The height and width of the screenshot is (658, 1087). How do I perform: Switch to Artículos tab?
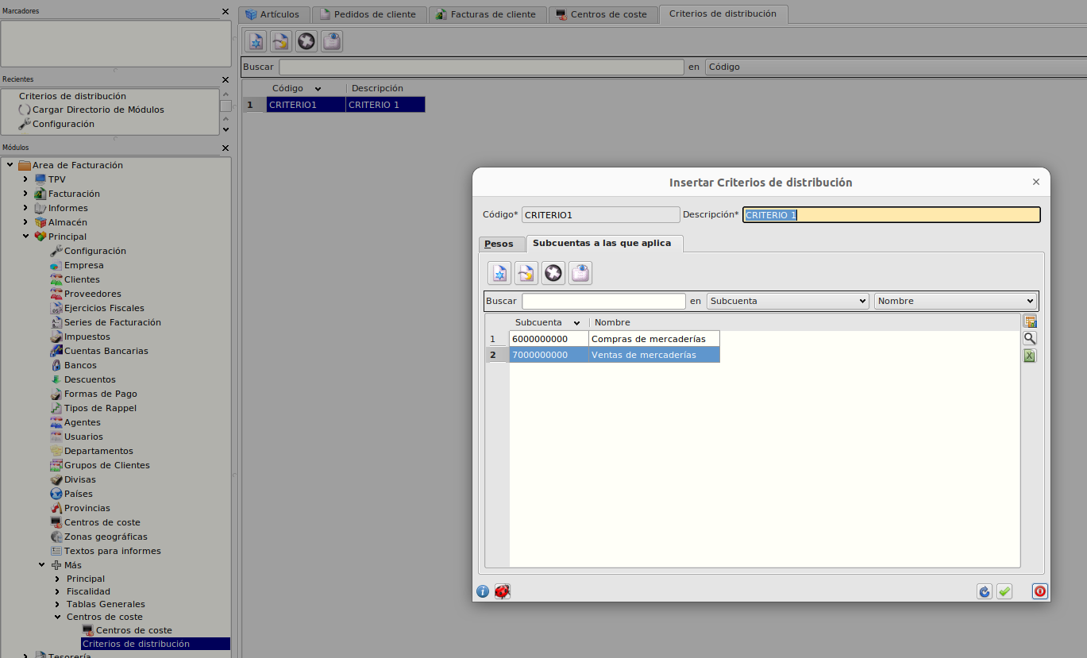(x=274, y=14)
